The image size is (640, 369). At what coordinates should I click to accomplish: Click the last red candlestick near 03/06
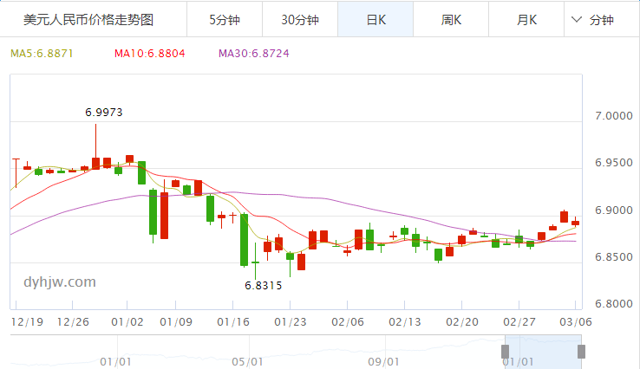click(576, 223)
